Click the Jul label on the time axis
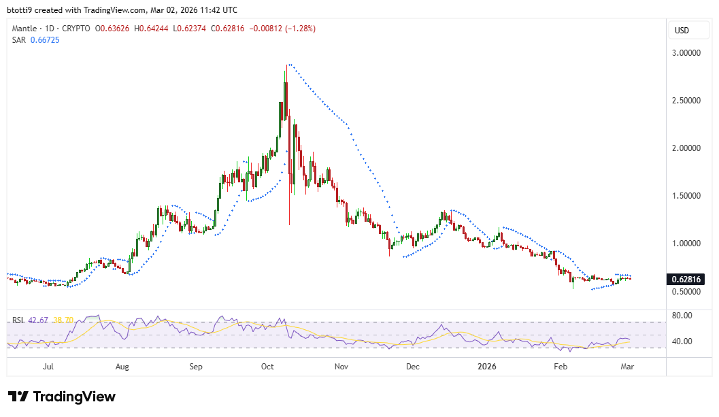 [48, 367]
